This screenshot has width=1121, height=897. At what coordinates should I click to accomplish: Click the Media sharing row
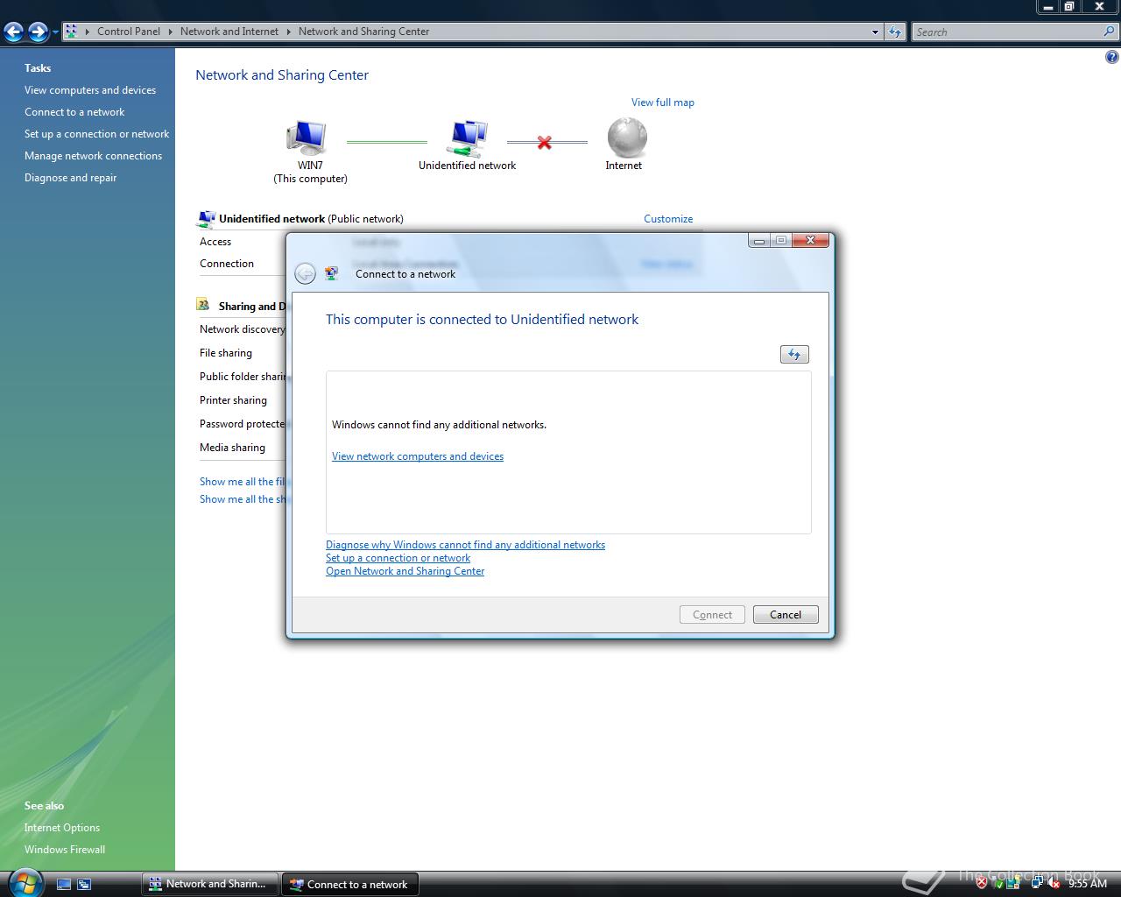click(x=232, y=448)
